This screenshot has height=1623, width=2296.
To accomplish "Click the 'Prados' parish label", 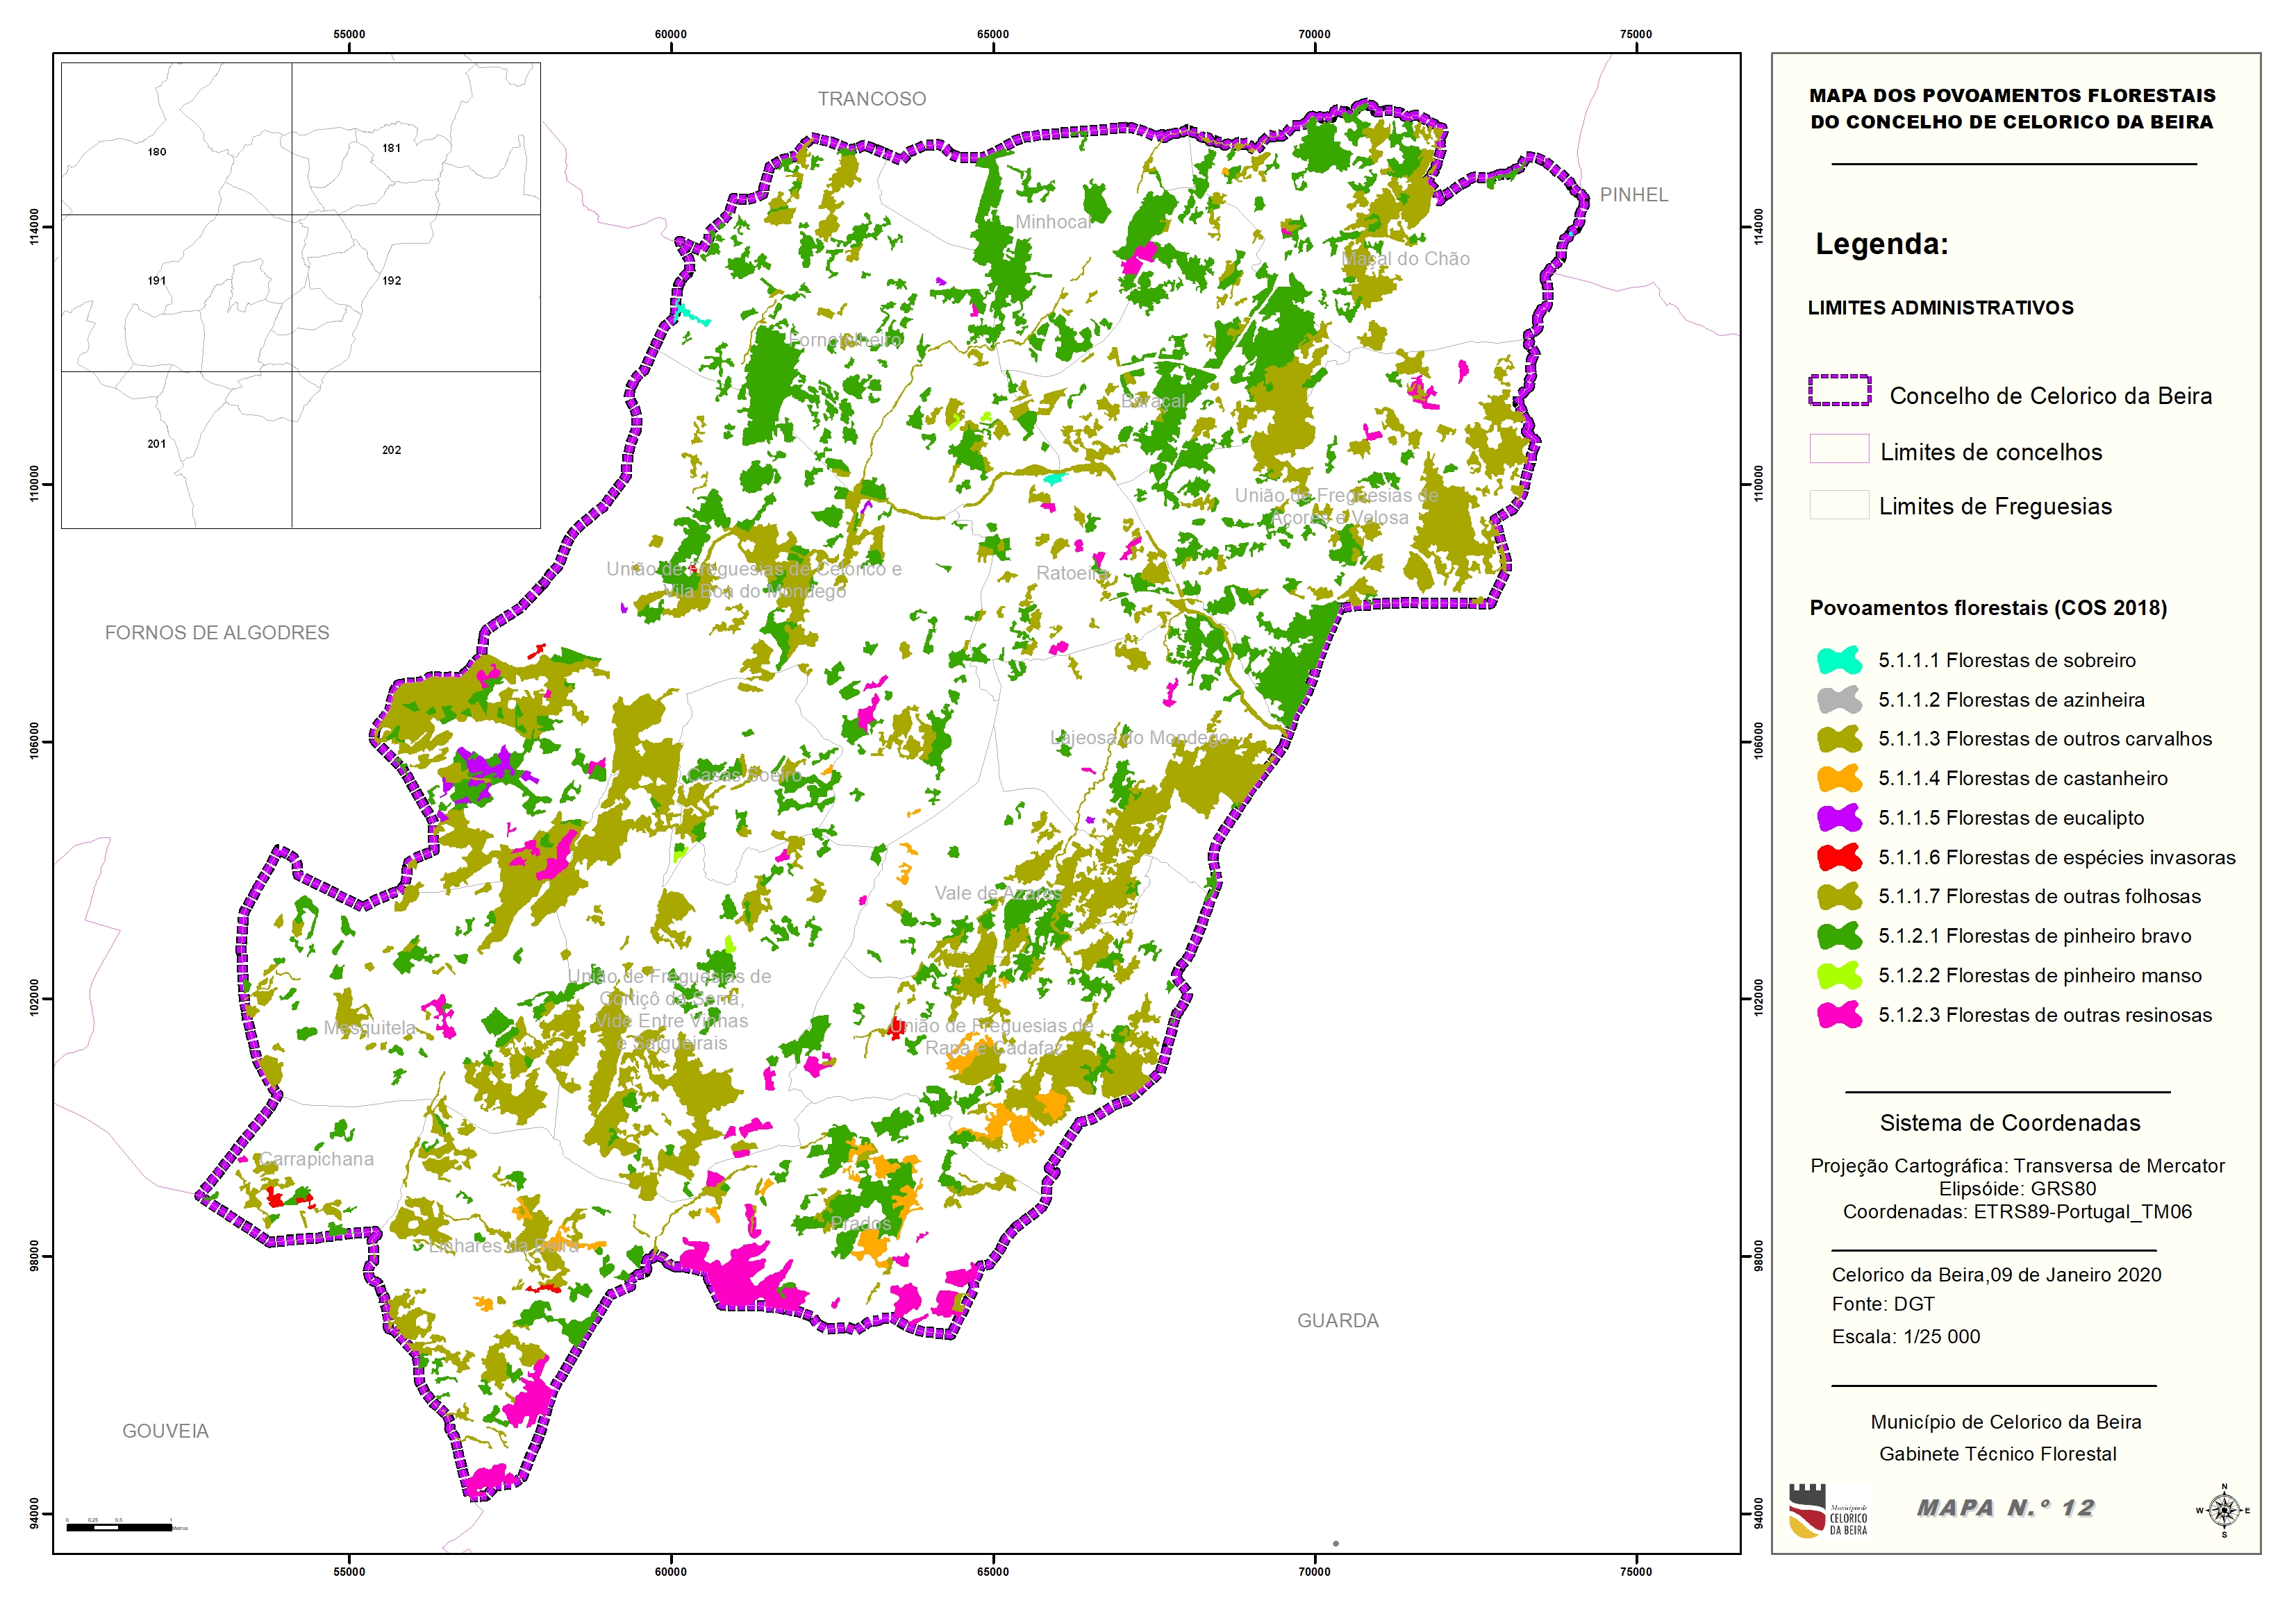I will click(x=861, y=1223).
